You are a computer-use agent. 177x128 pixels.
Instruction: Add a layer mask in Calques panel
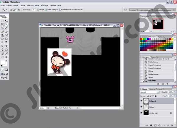(155, 125)
